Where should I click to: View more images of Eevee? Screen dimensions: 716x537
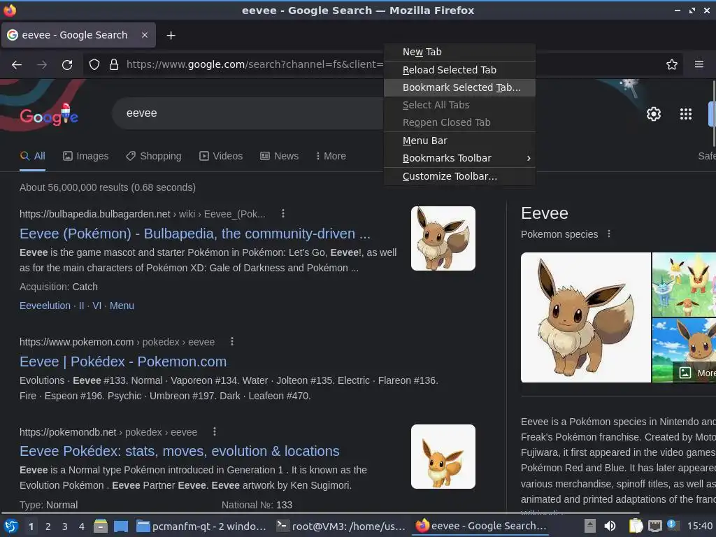click(694, 373)
